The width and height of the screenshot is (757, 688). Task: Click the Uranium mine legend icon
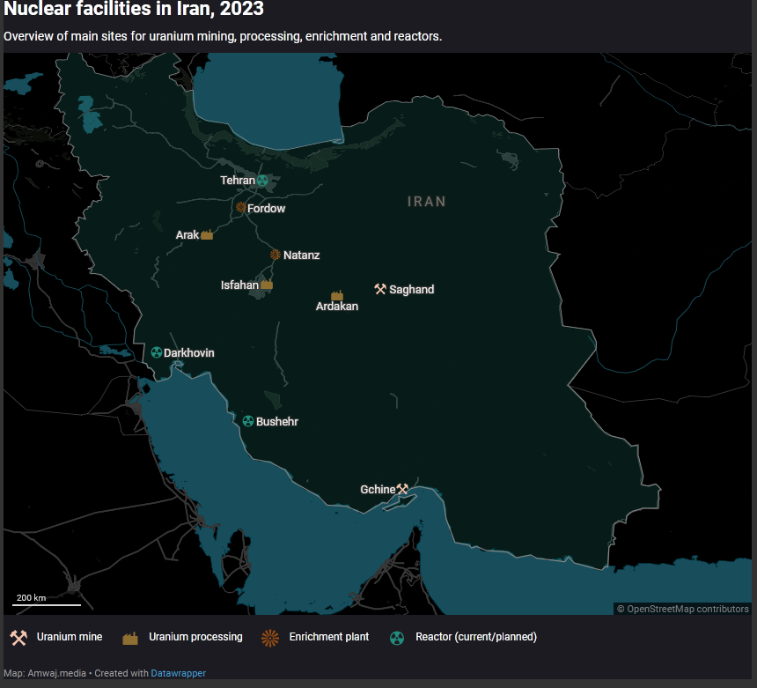pos(18,637)
